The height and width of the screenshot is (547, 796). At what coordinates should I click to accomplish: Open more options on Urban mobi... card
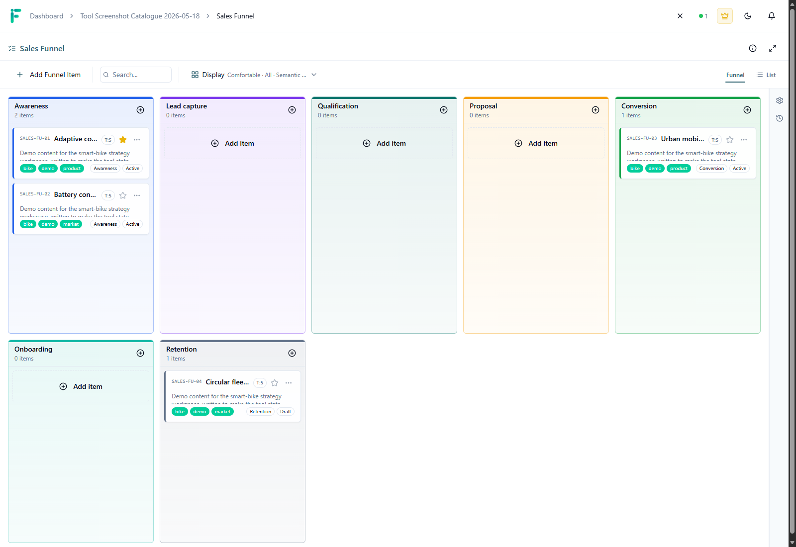click(744, 140)
